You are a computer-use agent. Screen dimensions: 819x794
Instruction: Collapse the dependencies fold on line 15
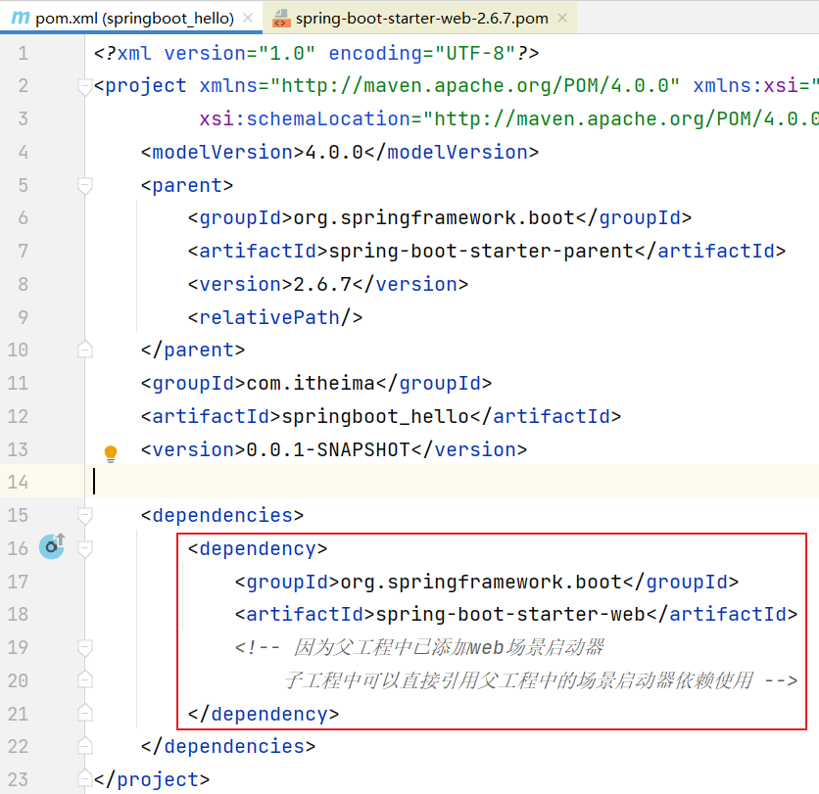coord(84,516)
